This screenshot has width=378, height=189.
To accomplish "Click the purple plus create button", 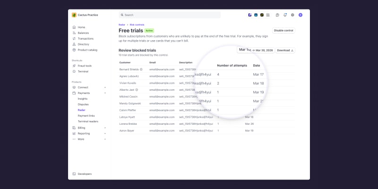I will click(x=301, y=15).
